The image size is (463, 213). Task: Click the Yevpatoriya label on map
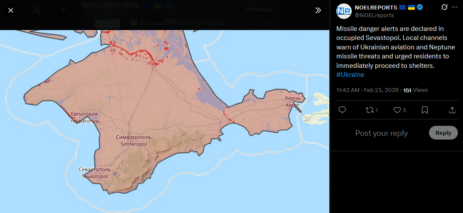[84, 117]
